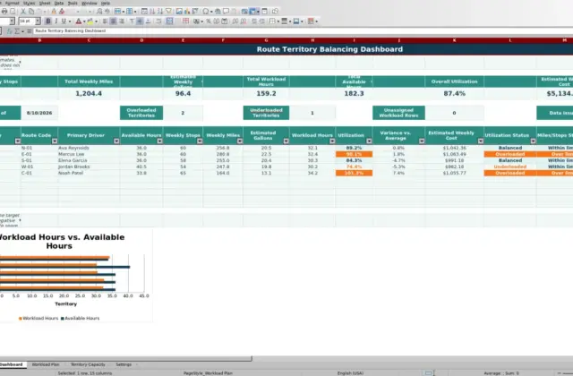Toggle Italic formatting
Viewport: 573px width, 376px height.
pos(56,21)
